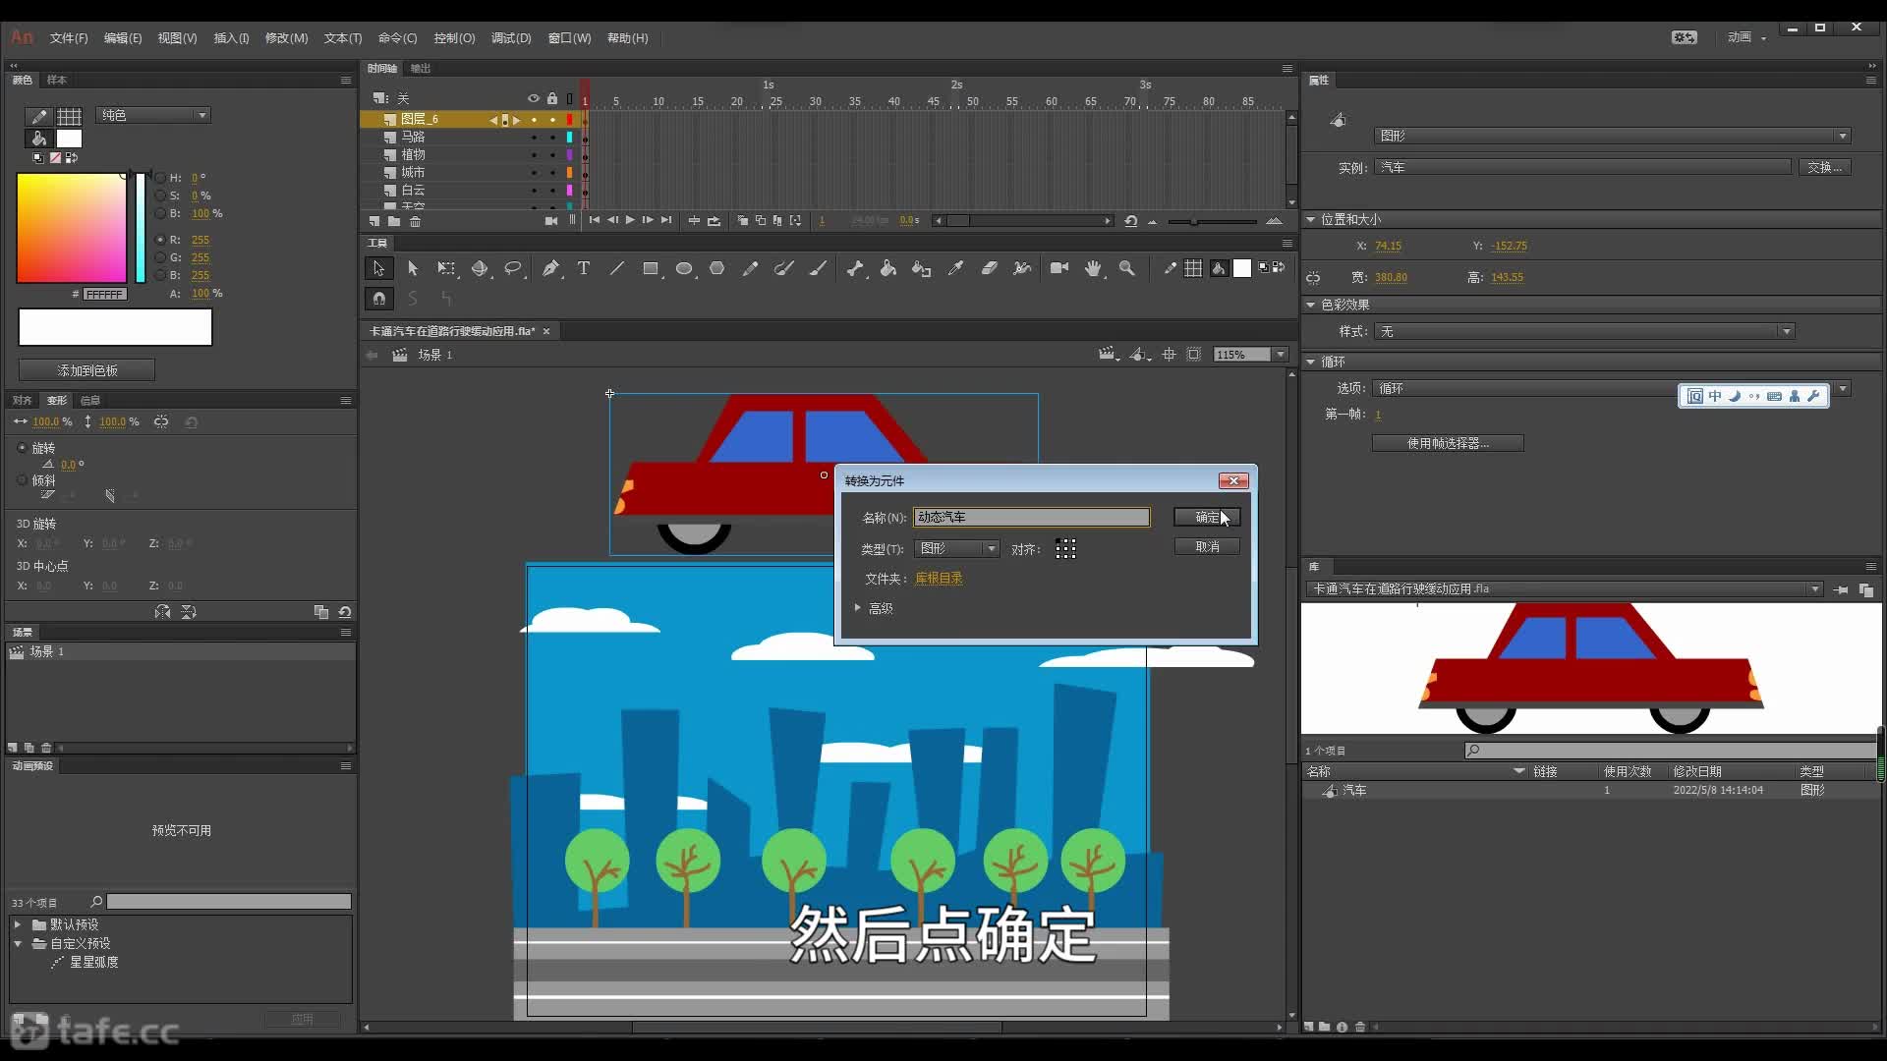Select the PolyStar hexagon tool
The height and width of the screenshot is (1061, 1887).
(717, 268)
